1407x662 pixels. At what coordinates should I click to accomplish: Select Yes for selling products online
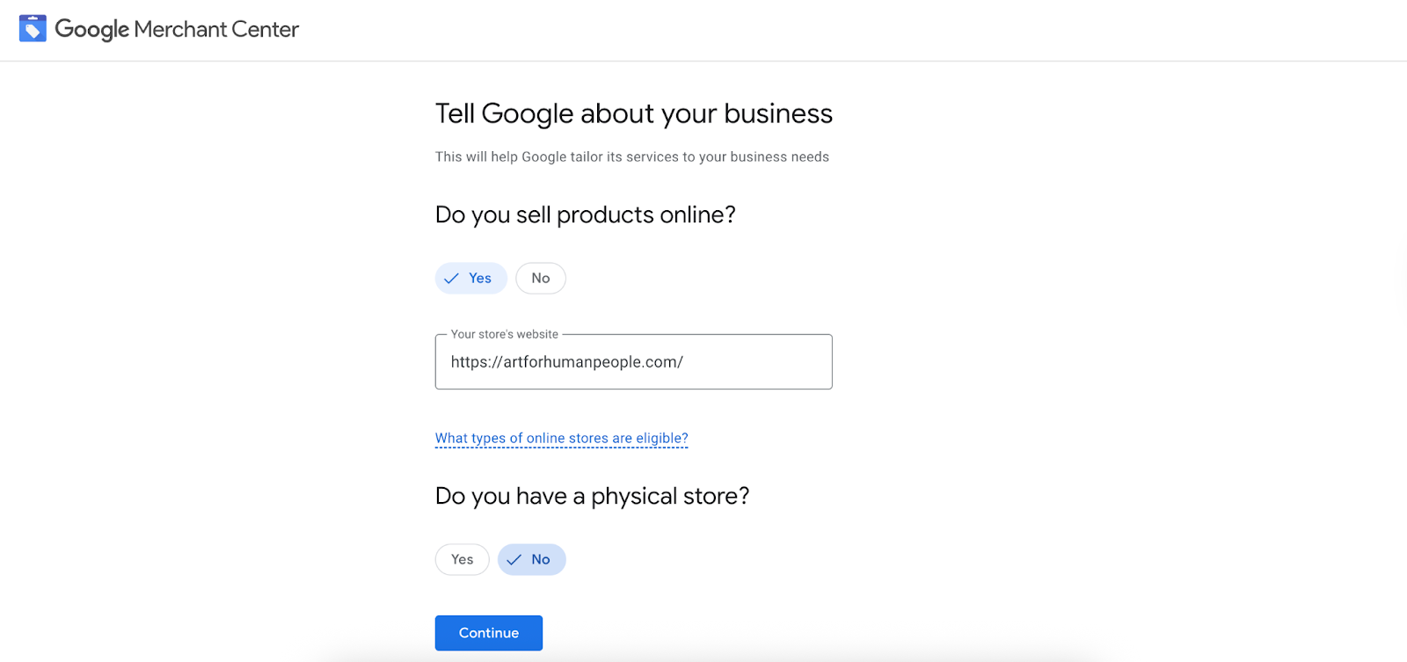tap(470, 278)
